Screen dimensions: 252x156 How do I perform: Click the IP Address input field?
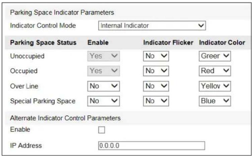152,146
